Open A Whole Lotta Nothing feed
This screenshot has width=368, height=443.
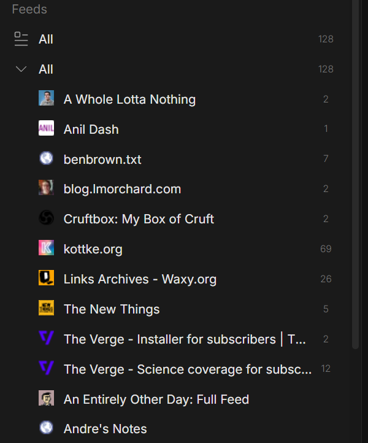click(x=129, y=99)
